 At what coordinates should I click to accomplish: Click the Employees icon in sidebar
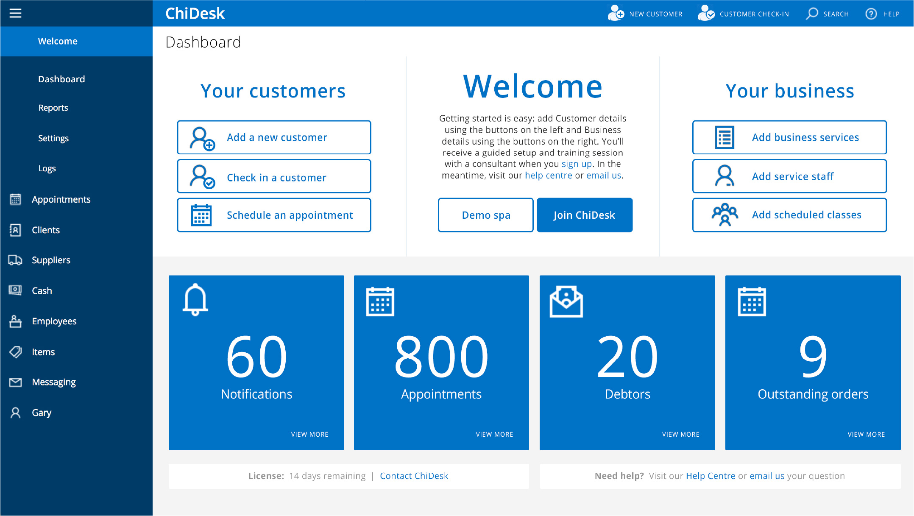coord(15,321)
